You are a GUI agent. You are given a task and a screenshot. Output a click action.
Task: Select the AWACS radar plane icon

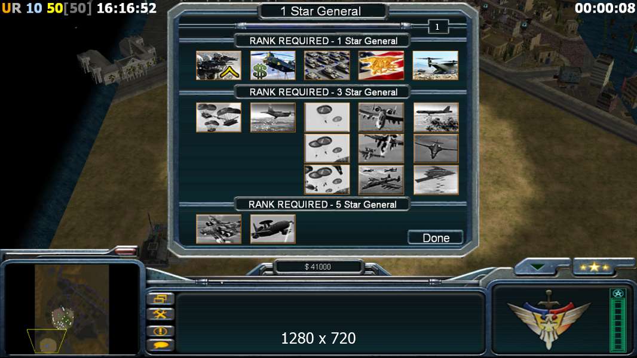272,229
